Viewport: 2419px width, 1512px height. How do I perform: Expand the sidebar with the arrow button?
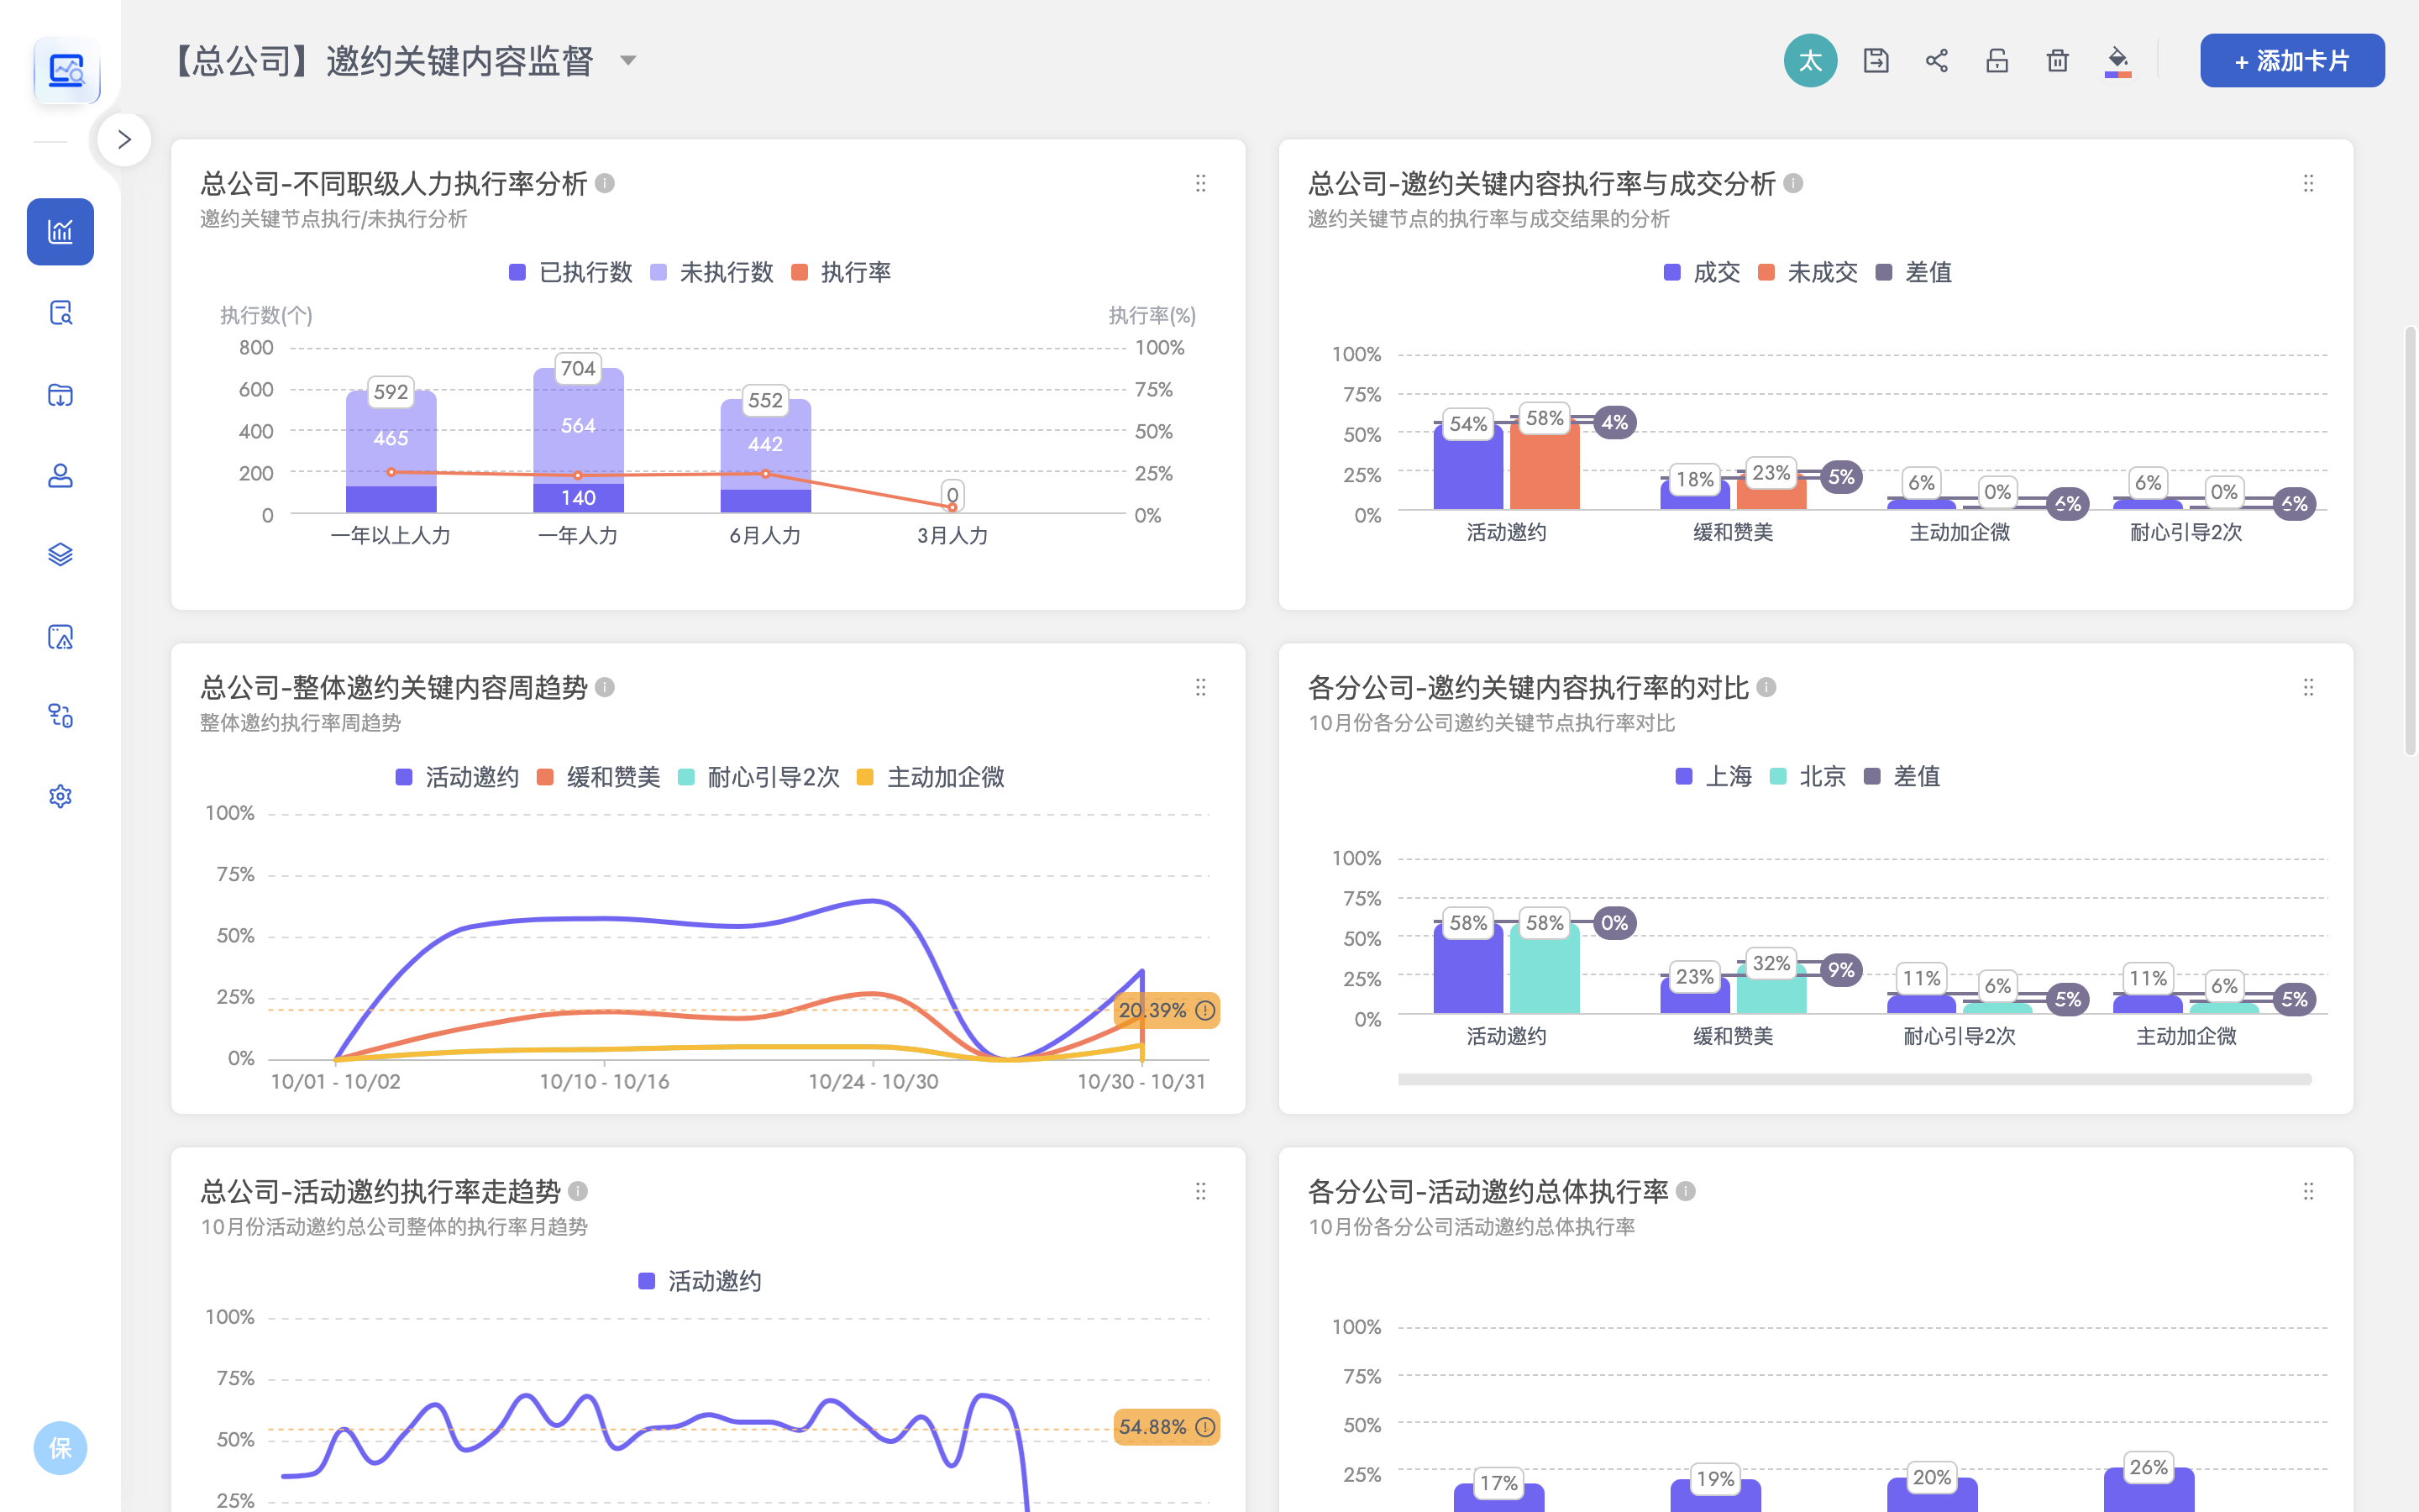[124, 139]
